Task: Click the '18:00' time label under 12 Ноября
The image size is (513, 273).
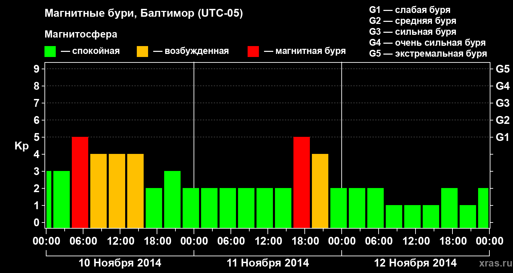Action: point(452,241)
